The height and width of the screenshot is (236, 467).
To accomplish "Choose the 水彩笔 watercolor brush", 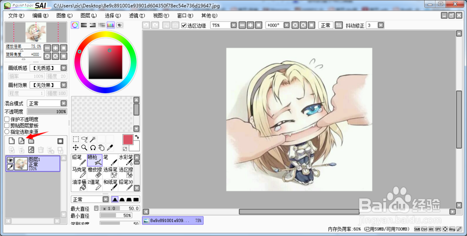I will [126, 160].
